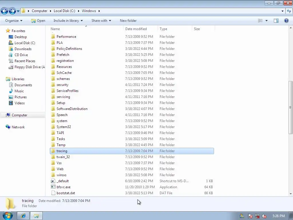Select the bootstat.dat file icon
The width and height of the screenshot is (293, 220).
(x=53, y=193)
